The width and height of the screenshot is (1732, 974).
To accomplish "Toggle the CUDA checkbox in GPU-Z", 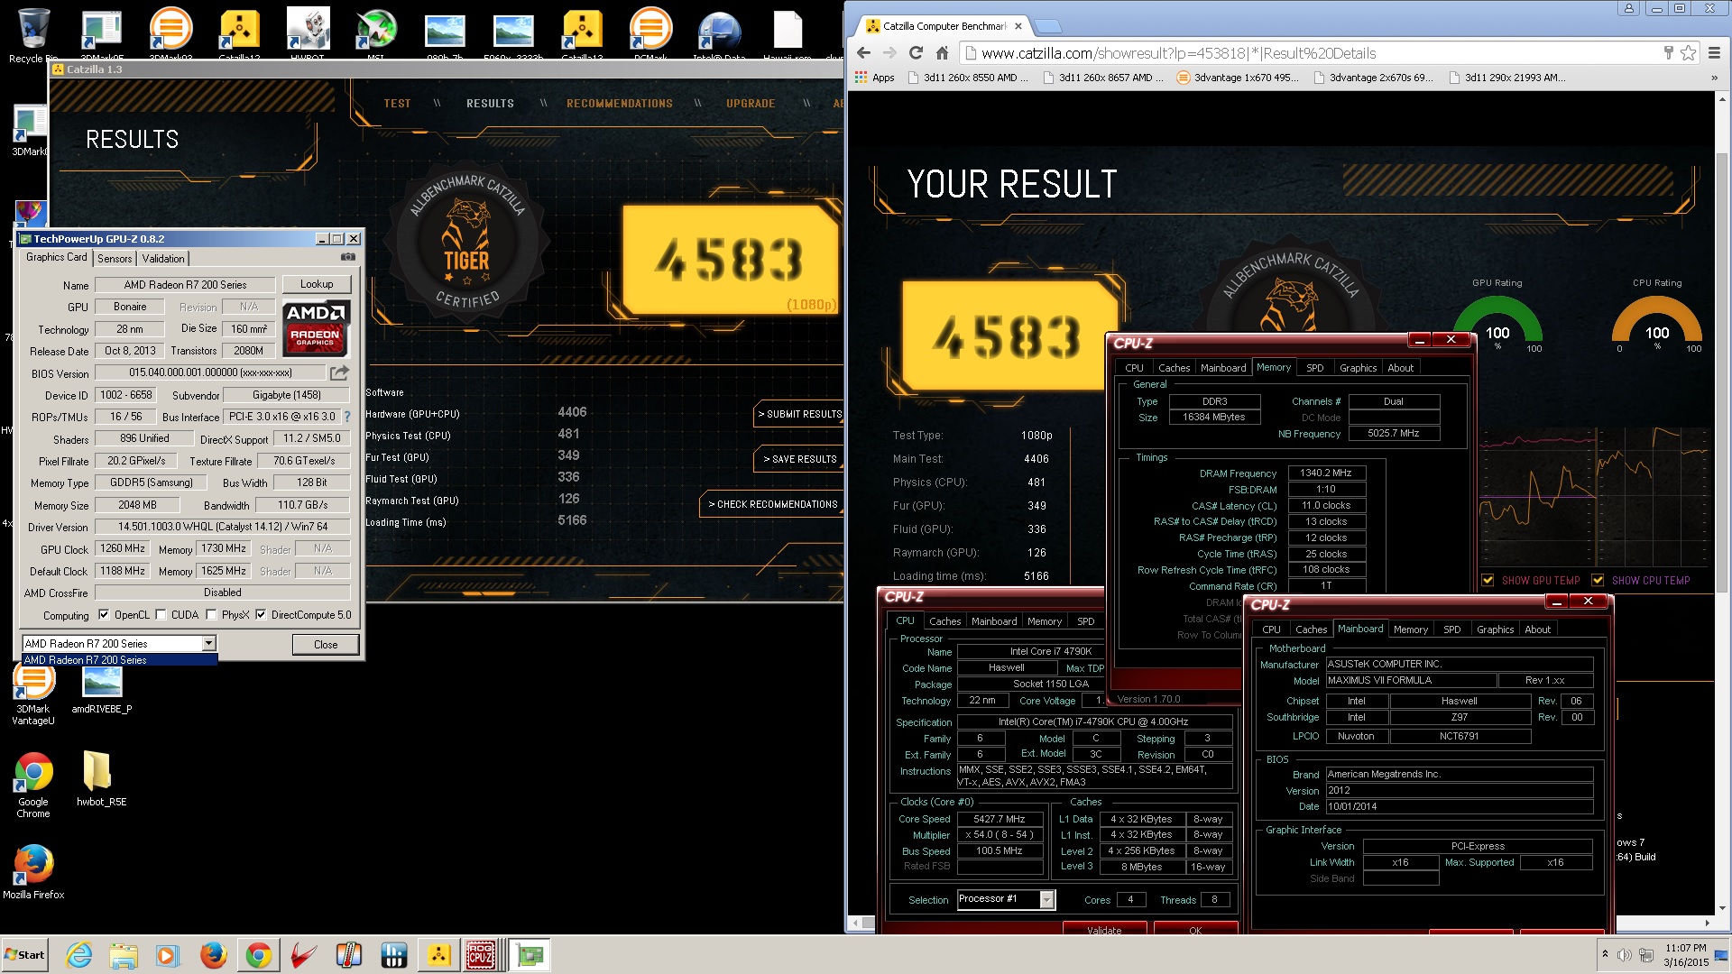I will pyautogui.click(x=161, y=615).
